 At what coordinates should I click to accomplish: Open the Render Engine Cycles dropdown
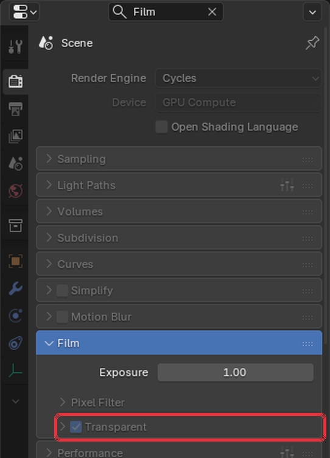tap(238, 79)
